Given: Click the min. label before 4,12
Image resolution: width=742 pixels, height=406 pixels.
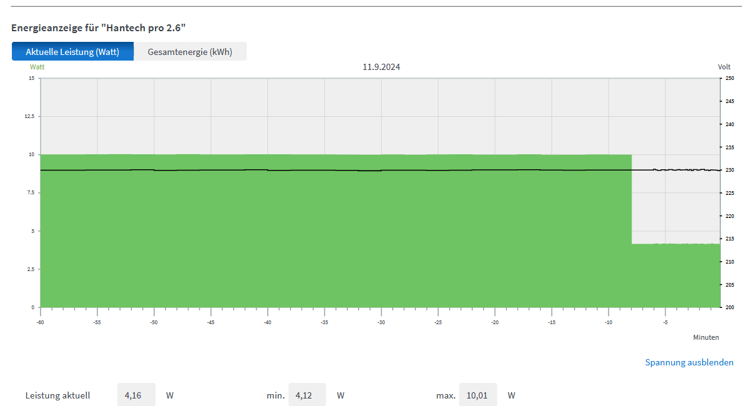Looking at the screenshot, I should pos(275,395).
